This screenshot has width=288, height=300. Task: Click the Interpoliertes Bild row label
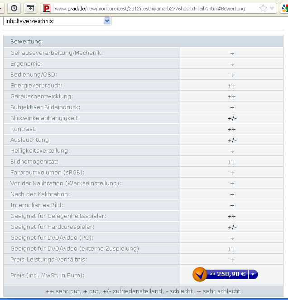[37, 205]
